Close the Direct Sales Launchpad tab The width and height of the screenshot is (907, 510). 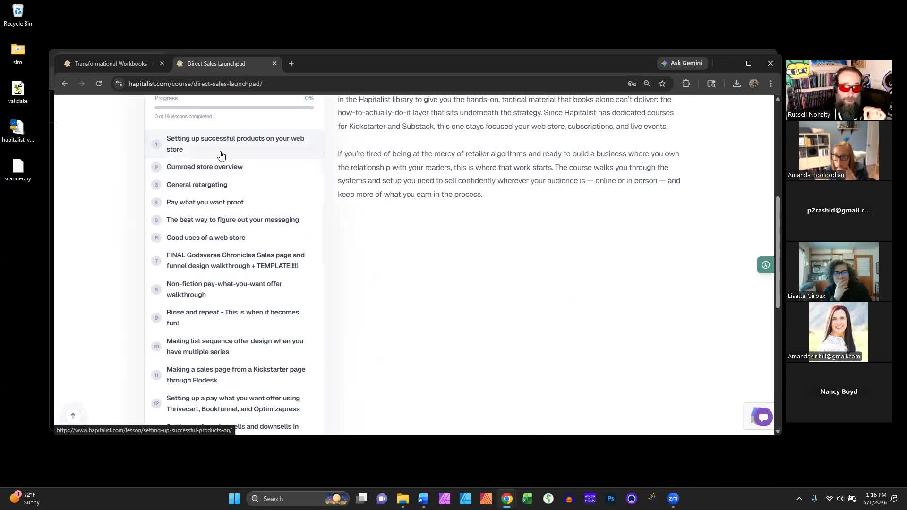click(x=274, y=63)
